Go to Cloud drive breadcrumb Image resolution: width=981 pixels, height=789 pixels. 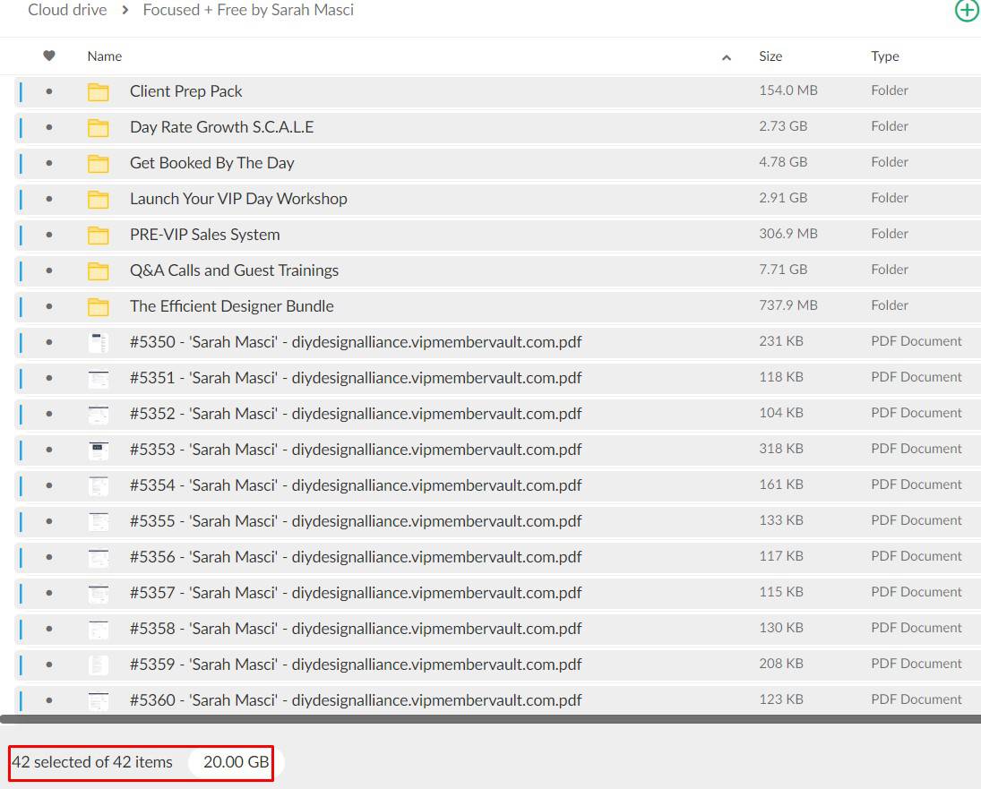67,10
